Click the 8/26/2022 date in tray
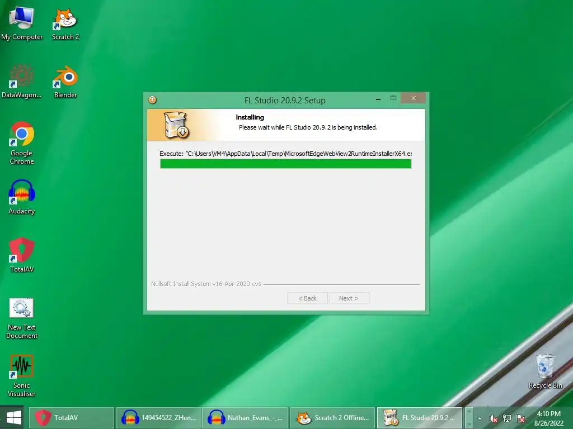 pyautogui.click(x=548, y=423)
